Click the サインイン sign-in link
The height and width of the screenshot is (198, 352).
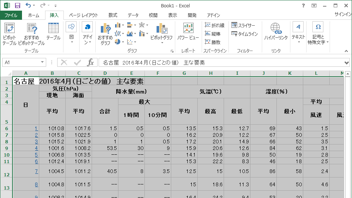click(x=343, y=14)
